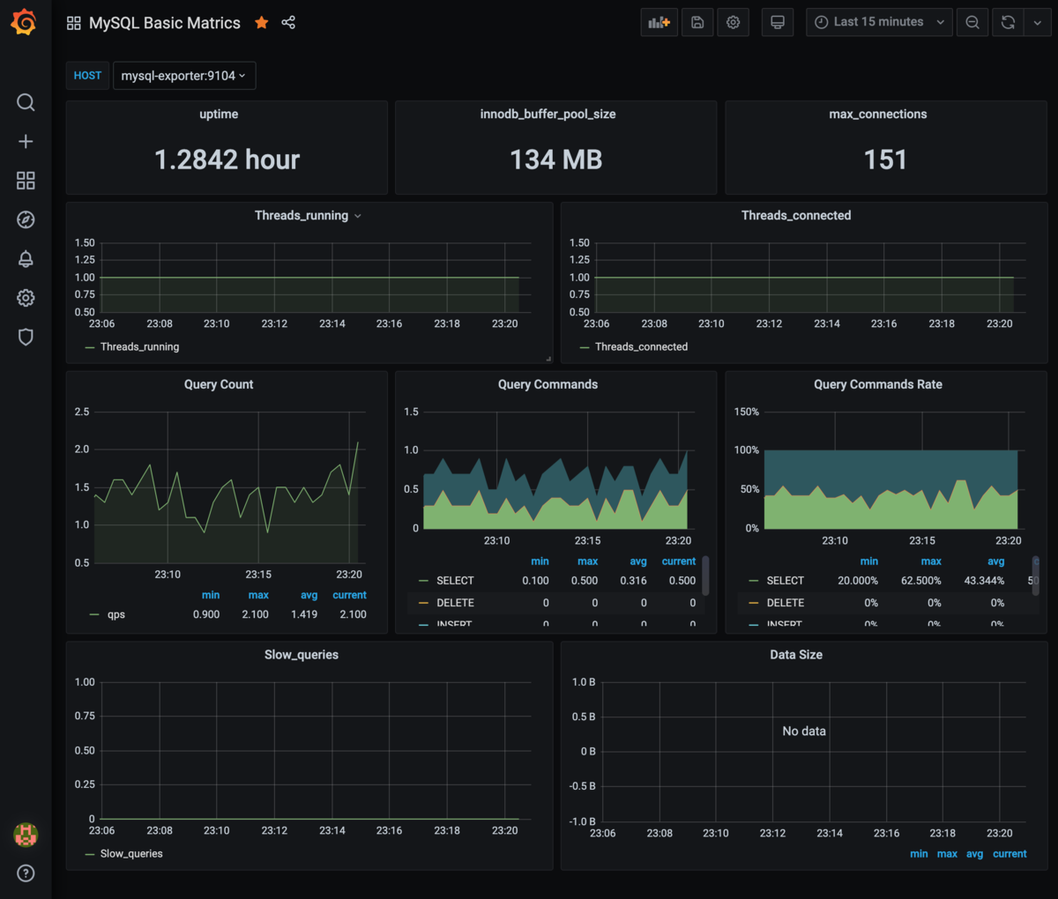Open the Query Commands panel title
The height and width of the screenshot is (899, 1058).
[548, 384]
